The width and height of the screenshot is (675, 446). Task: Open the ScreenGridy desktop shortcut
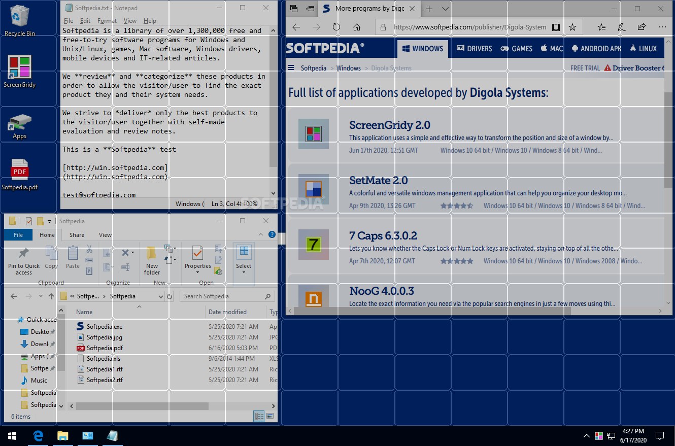(x=20, y=72)
